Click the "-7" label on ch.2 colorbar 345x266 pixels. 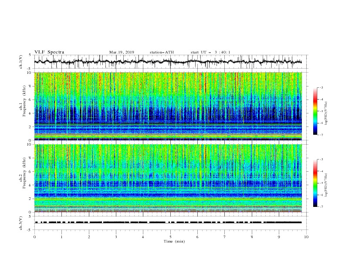(321, 206)
